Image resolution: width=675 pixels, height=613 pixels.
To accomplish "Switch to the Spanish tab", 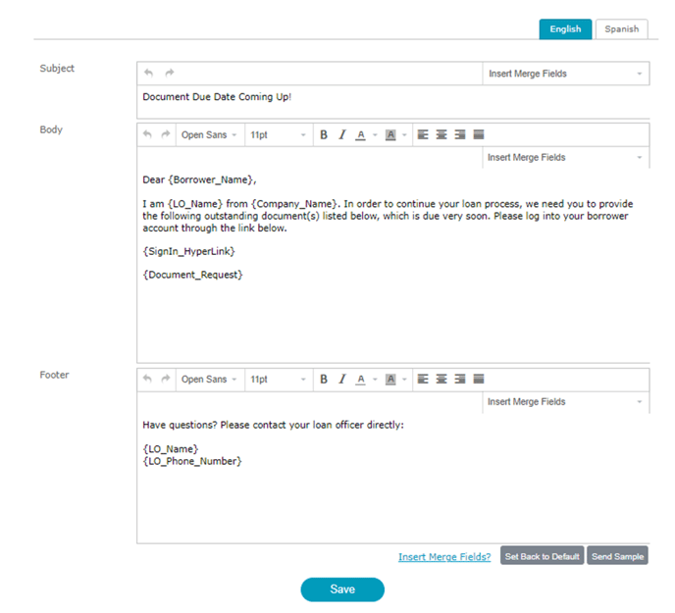I will [622, 29].
